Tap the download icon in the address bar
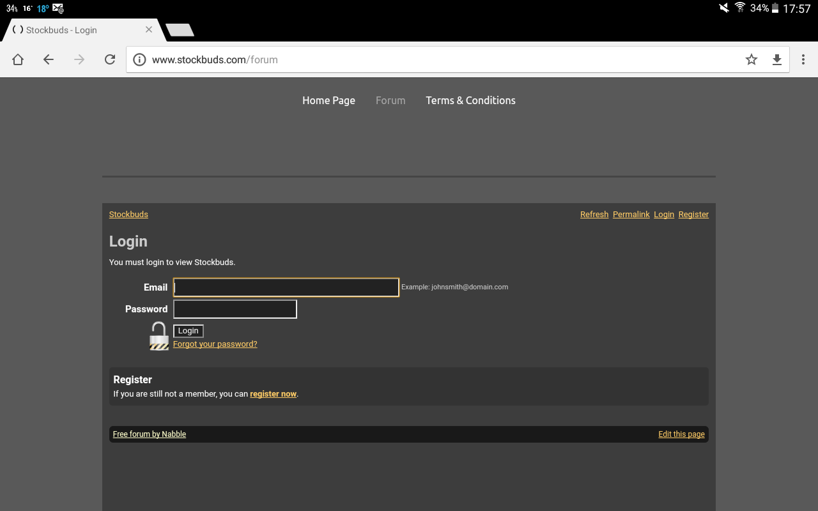The width and height of the screenshot is (818, 511). 777,59
